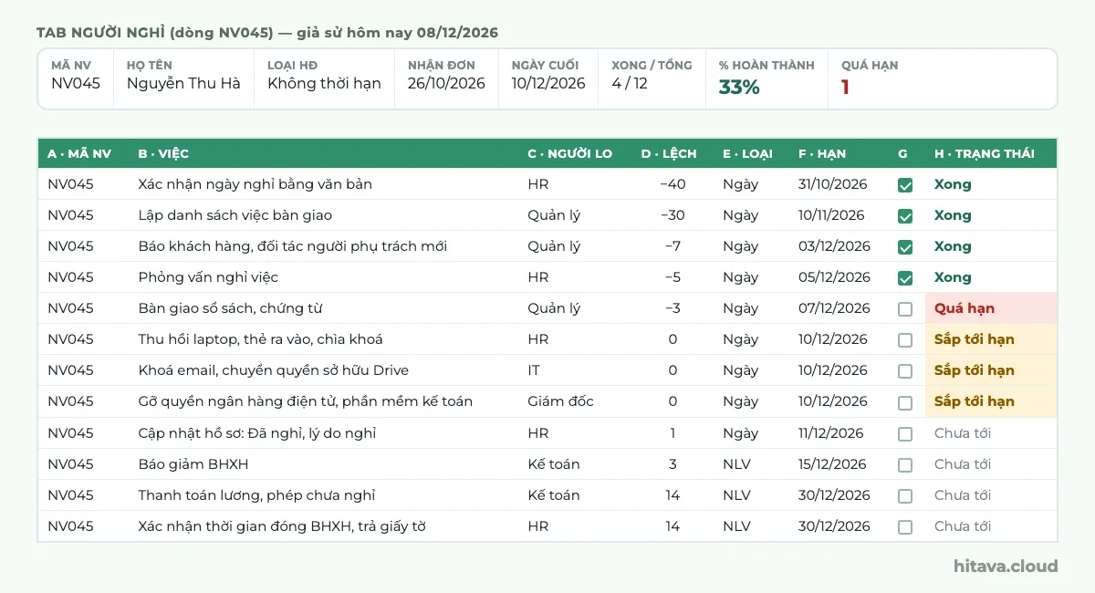Tick checkbox for 'Khoá email, chuyển quyền' row
The image size is (1095, 593).
click(905, 371)
